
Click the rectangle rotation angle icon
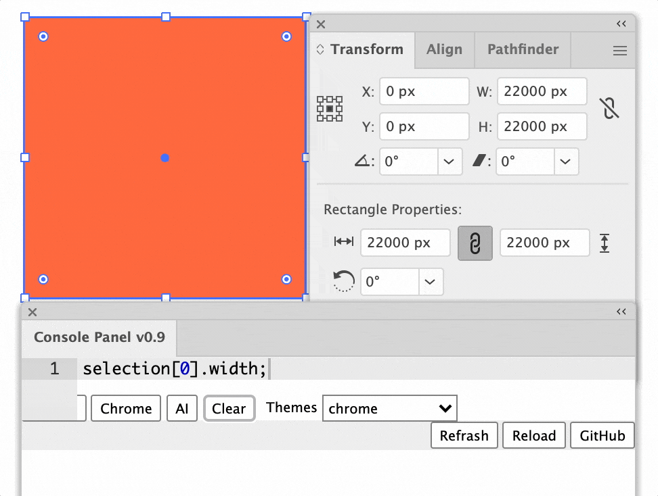(x=343, y=281)
